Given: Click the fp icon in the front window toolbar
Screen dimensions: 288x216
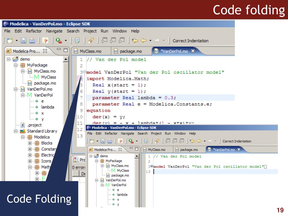Looking at the screenshot, I should 120,141.
